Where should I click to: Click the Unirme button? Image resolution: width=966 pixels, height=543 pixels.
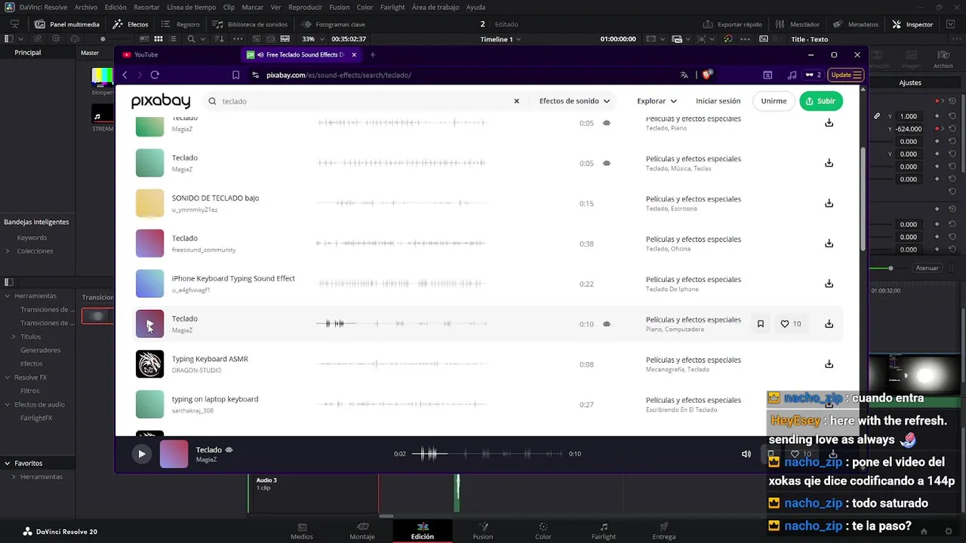pos(774,101)
